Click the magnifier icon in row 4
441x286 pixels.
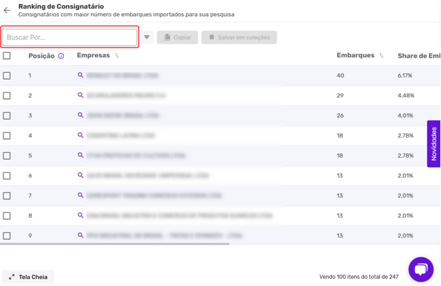pos(81,135)
